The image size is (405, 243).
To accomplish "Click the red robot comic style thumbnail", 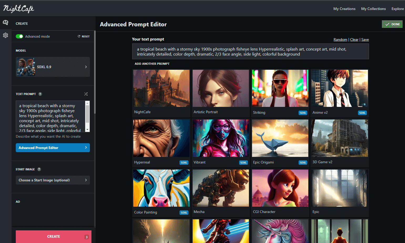I will [221, 231].
